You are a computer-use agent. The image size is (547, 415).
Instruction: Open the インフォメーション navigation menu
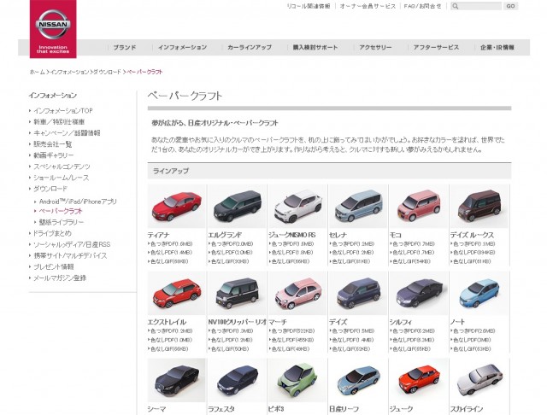[x=182, y=47]
